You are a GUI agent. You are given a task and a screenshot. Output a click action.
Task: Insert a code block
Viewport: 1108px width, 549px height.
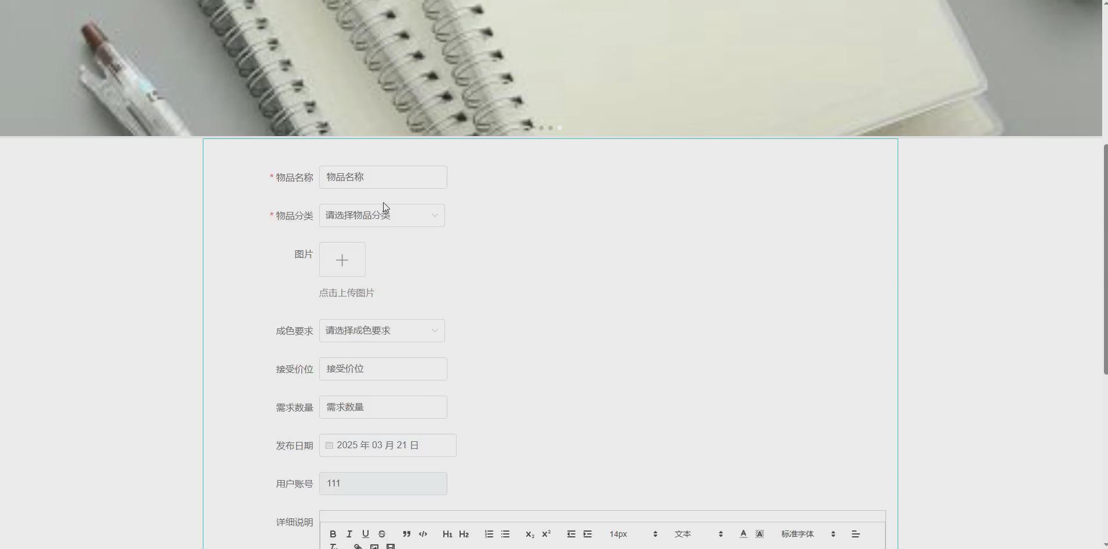pyautogui.click(x=422, y=534)
